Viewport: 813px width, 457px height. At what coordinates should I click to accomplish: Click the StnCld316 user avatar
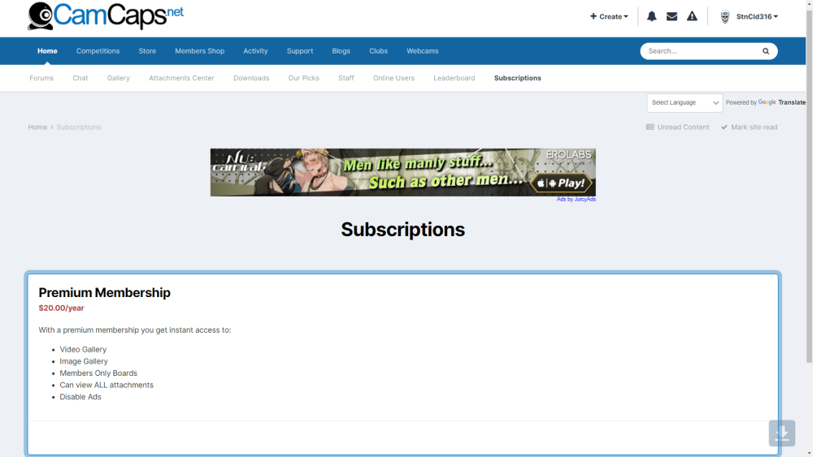(x=725, y=16)
